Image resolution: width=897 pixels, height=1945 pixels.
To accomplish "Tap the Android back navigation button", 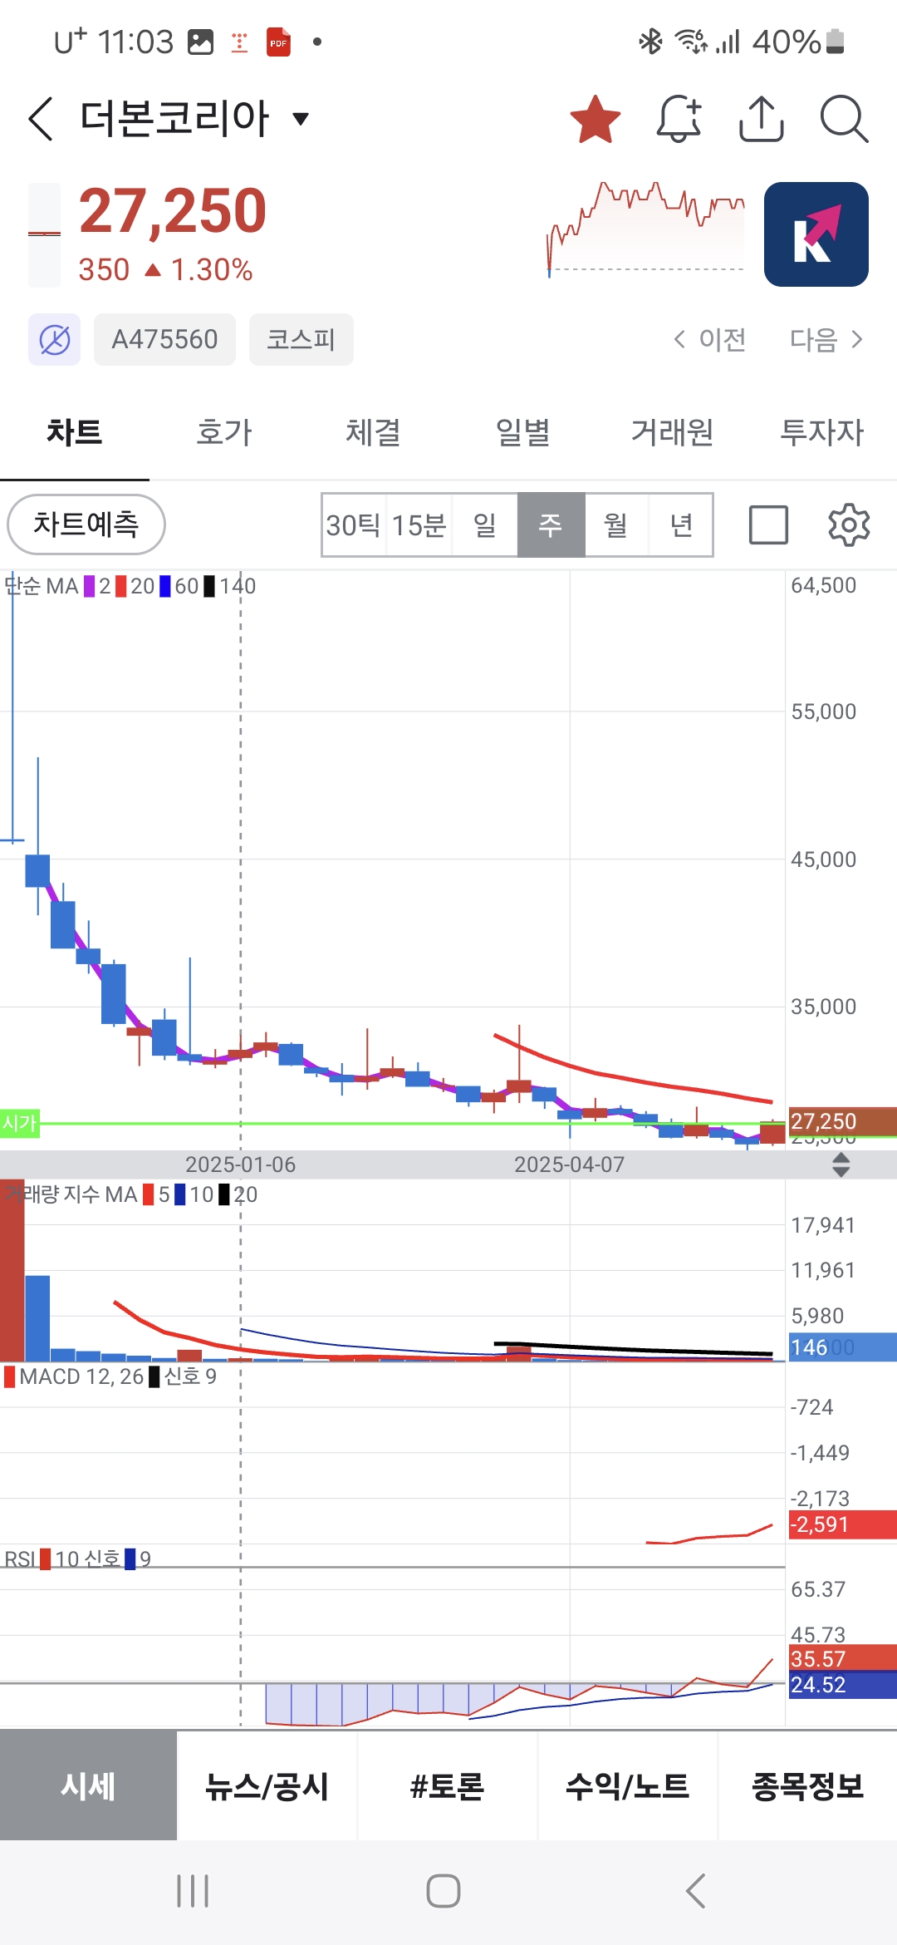I will pos(696,1891).
